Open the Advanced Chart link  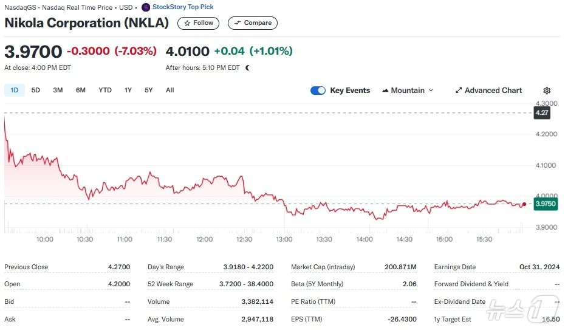tap(493, 91)
